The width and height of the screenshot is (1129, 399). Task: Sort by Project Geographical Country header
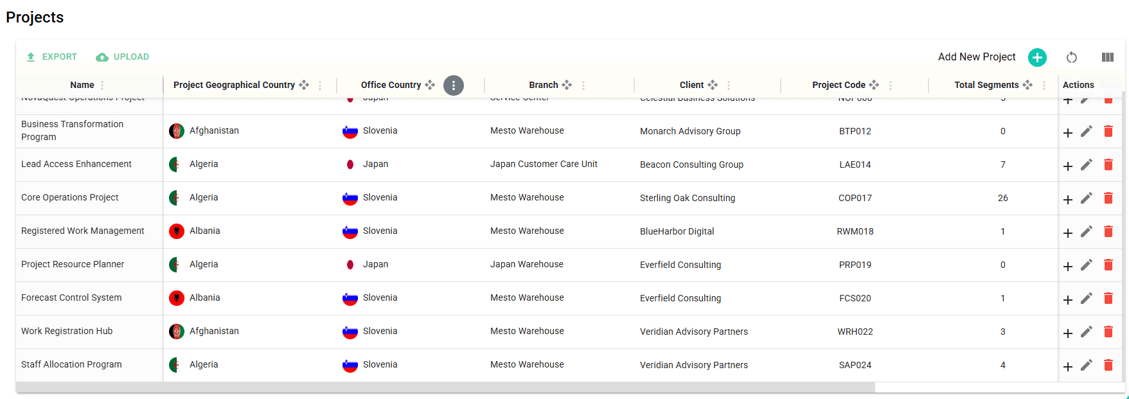tap(234, 85)
